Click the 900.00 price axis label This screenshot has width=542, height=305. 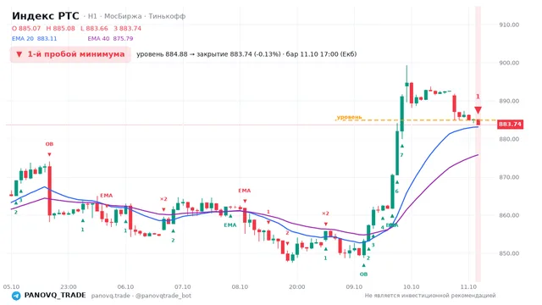coord(509,63)
